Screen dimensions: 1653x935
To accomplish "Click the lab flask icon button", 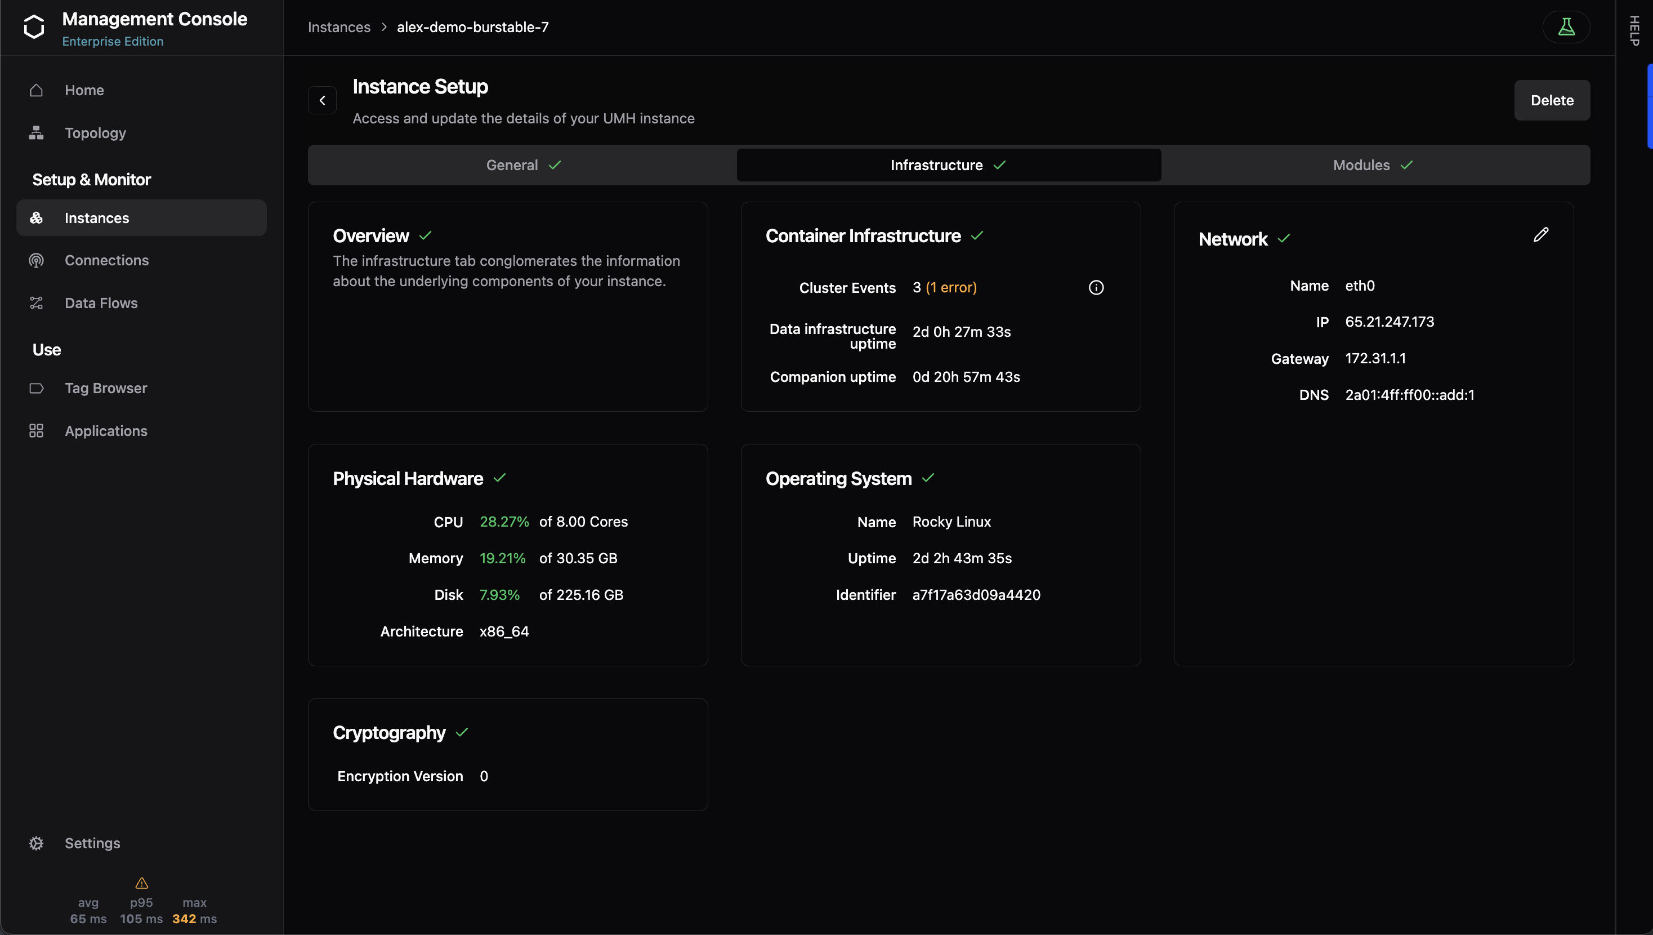I will (1566, 27).
